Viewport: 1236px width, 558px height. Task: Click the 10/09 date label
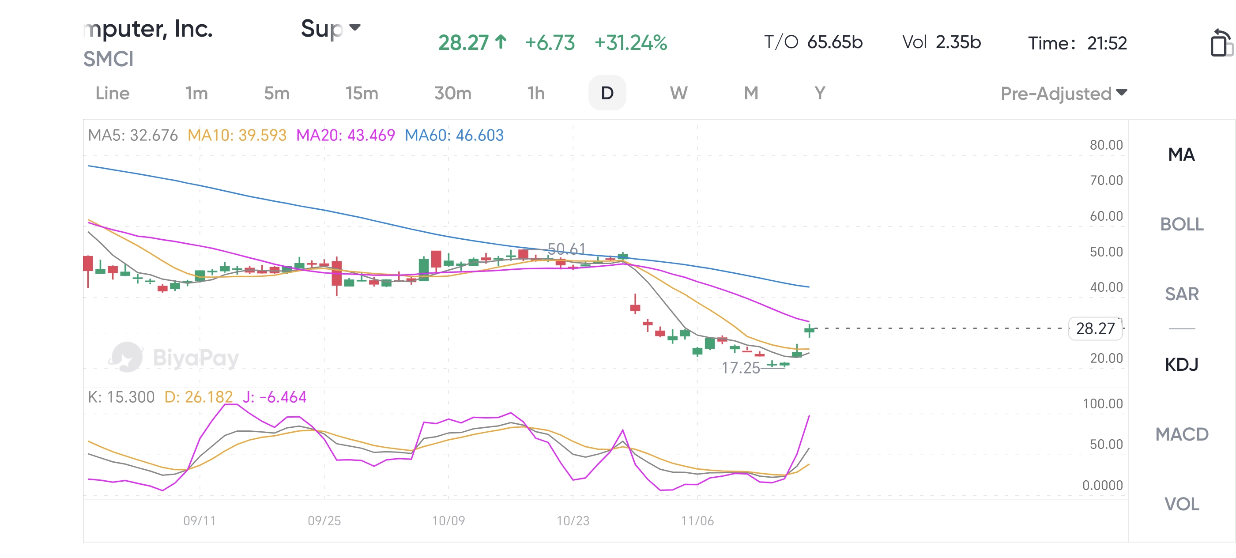(448, 520)
